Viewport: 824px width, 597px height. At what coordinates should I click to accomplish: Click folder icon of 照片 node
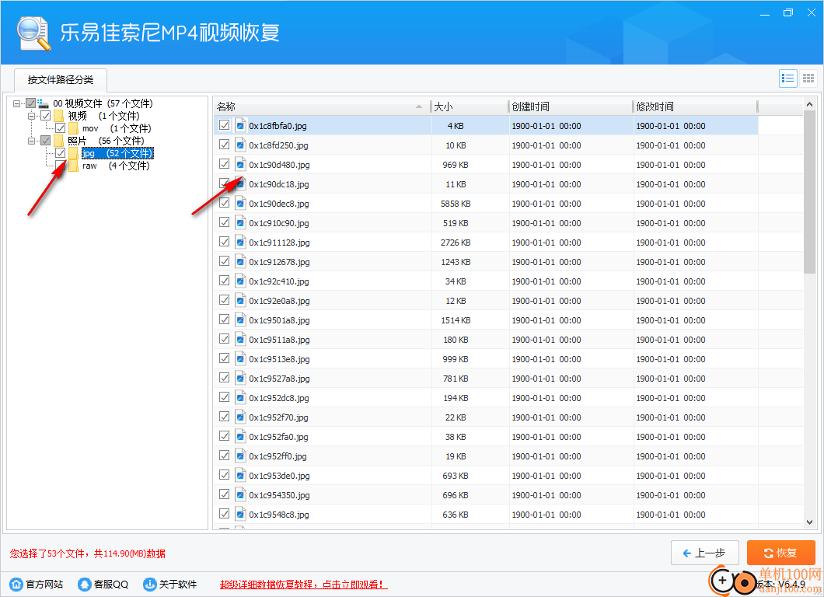point(59,141)
